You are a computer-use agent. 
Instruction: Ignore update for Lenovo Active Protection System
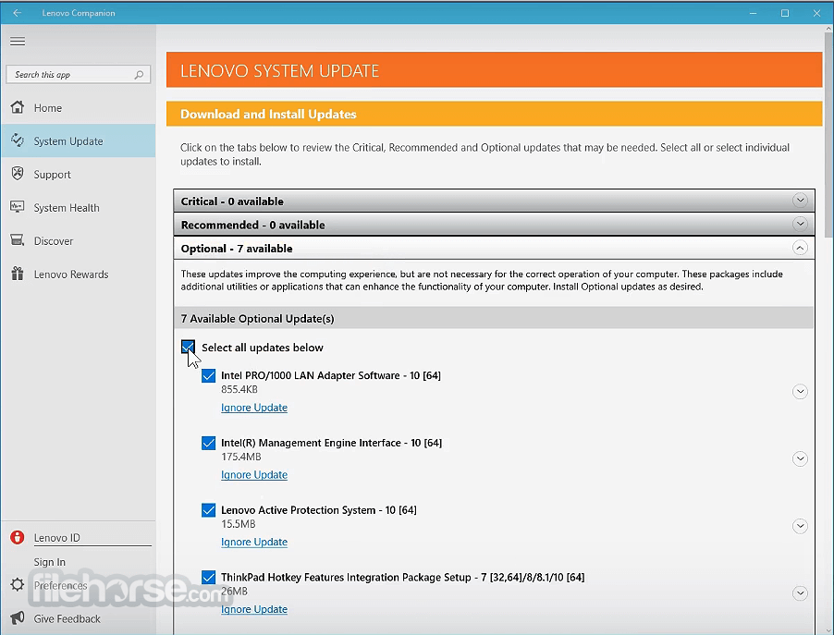point(254,542)
